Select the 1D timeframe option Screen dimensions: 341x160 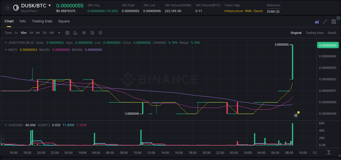(44, 33)
